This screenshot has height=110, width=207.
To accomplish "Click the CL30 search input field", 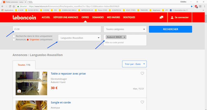I will coord(57,29).
